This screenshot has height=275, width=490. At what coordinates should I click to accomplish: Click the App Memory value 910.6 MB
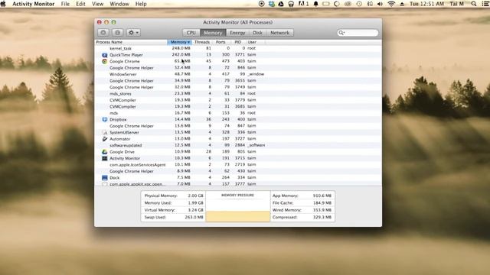[322, 196]
